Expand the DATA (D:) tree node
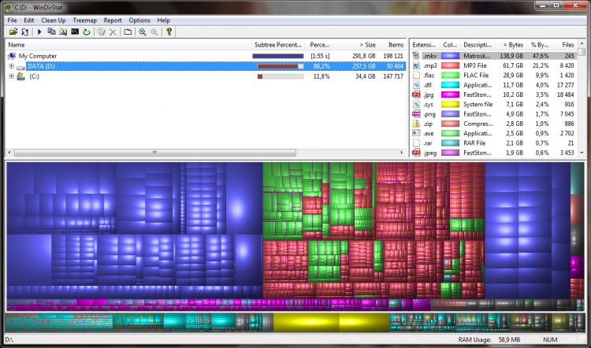Image resolution: width=591 pixels, height=348 pixels. click(11, 66)
